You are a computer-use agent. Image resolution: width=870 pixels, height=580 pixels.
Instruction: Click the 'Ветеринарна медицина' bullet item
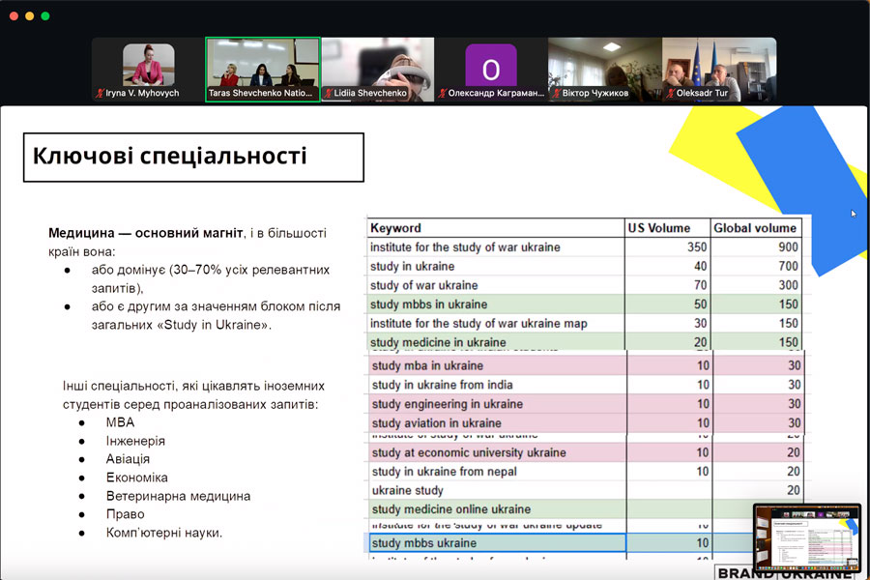(x=178, y=496)
